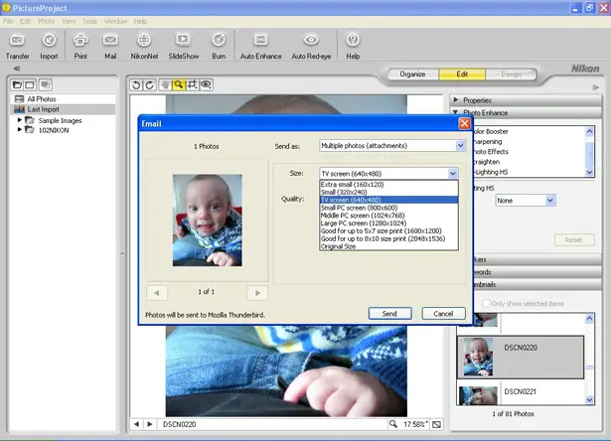Apply Auto Enhance from the toolbar
The image size is (611, 441).
(260, 46)
